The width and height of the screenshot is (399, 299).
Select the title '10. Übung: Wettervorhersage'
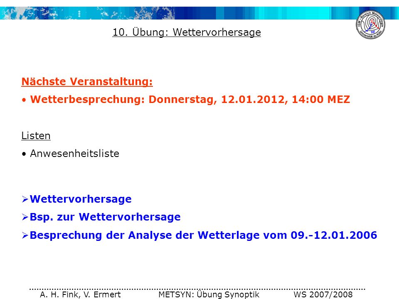coord(187,32)
